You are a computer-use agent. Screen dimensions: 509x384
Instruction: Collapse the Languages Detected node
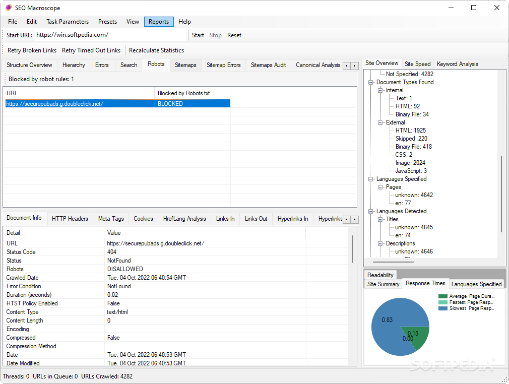click(x=370, y=211)
